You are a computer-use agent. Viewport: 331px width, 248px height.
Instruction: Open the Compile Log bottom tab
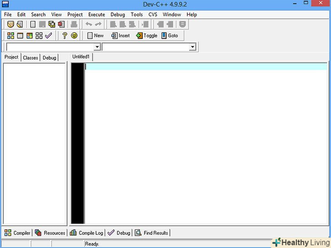click(x=86, y=233)
